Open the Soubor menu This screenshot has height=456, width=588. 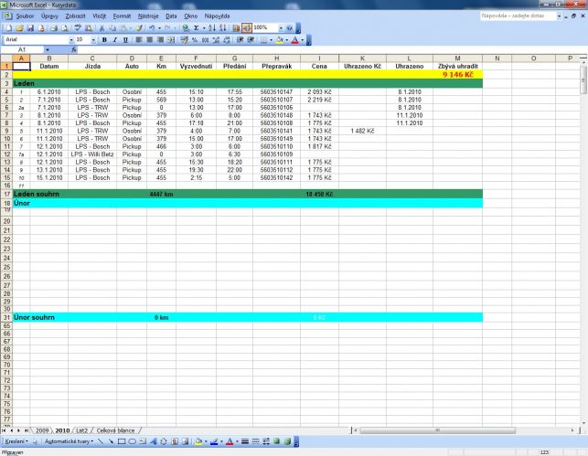pos(25,16)
